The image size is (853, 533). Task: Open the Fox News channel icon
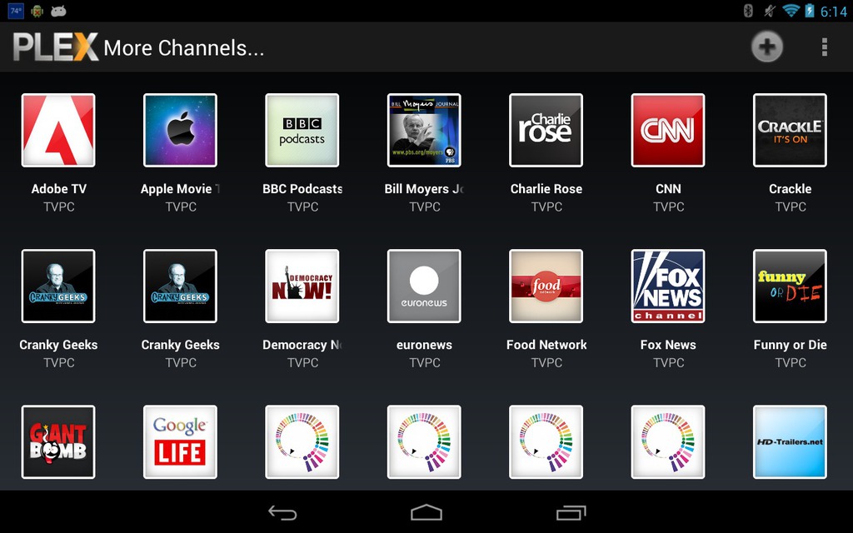667,286
